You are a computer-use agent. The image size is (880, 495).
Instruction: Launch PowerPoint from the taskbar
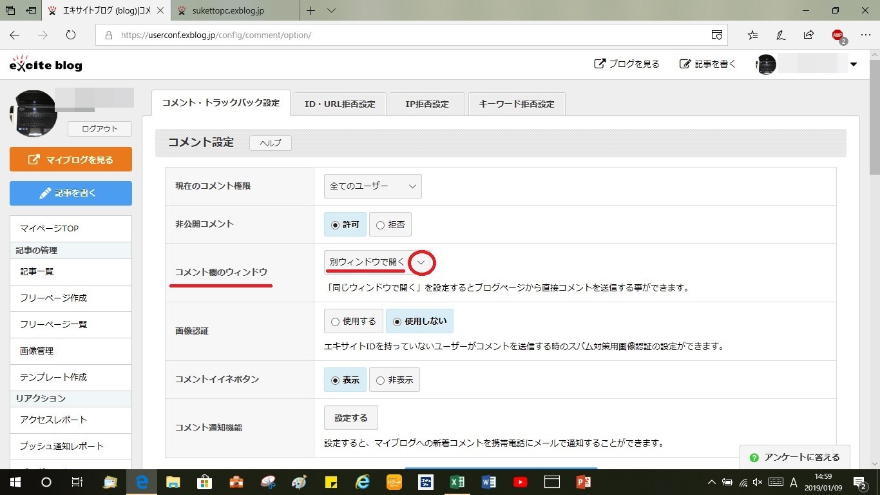584,481
